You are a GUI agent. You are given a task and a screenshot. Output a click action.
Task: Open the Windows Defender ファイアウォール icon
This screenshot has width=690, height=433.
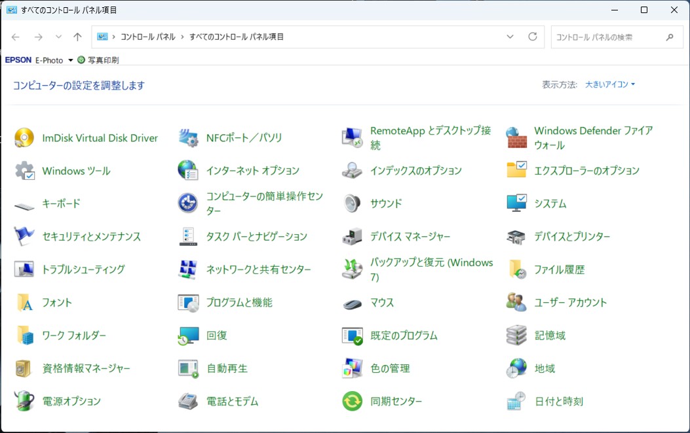516,138
